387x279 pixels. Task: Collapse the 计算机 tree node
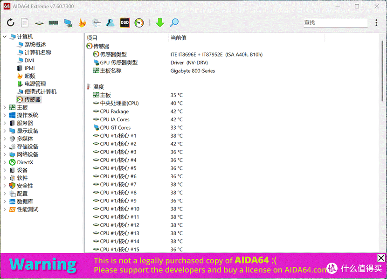tap(5, 37)
